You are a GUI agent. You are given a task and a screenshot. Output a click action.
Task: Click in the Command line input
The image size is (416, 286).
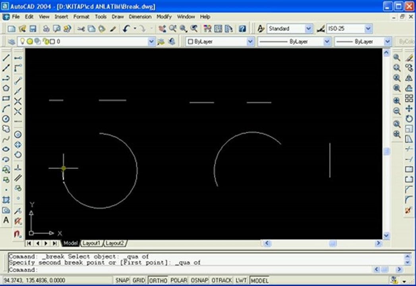190,270
